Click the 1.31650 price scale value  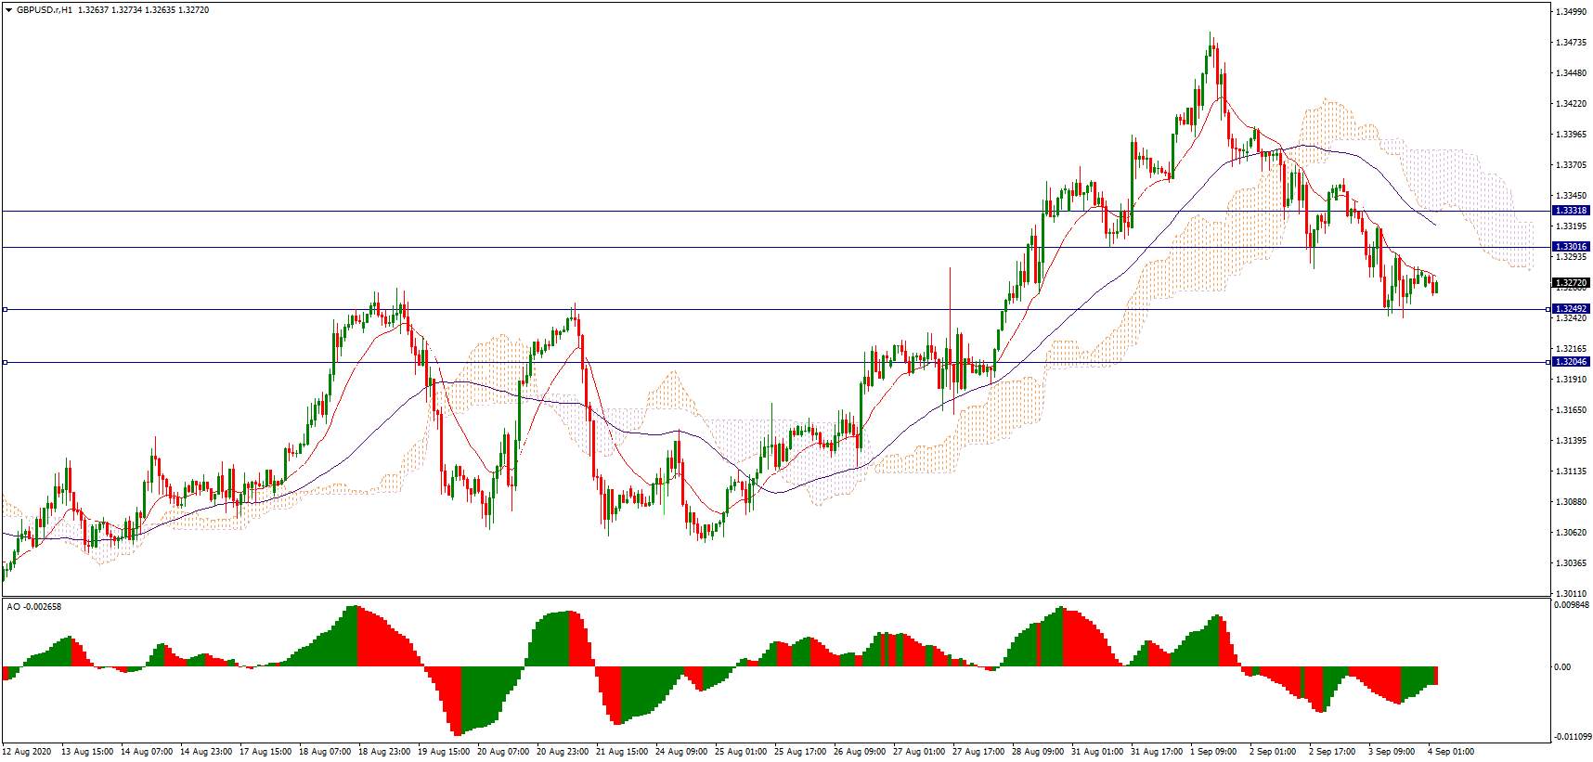click(x=1571, y=409)
